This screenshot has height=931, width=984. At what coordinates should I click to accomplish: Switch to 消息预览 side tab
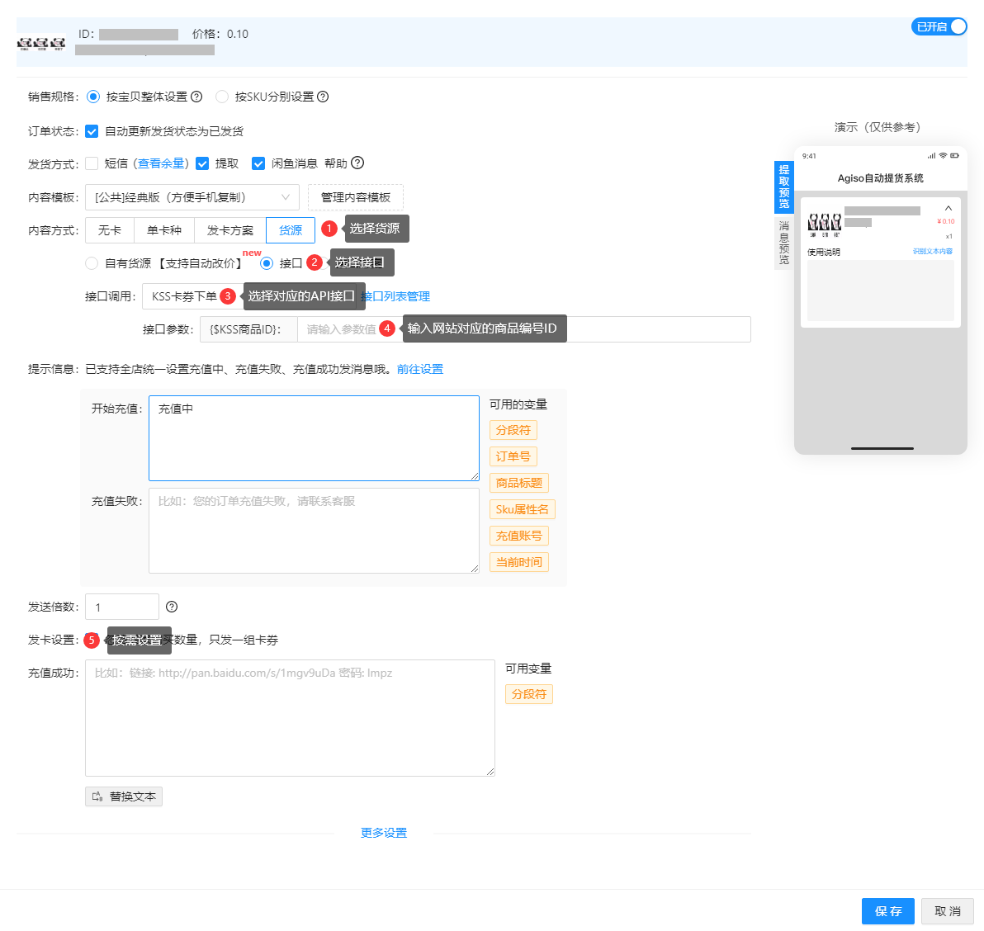(x=783, y=243)
